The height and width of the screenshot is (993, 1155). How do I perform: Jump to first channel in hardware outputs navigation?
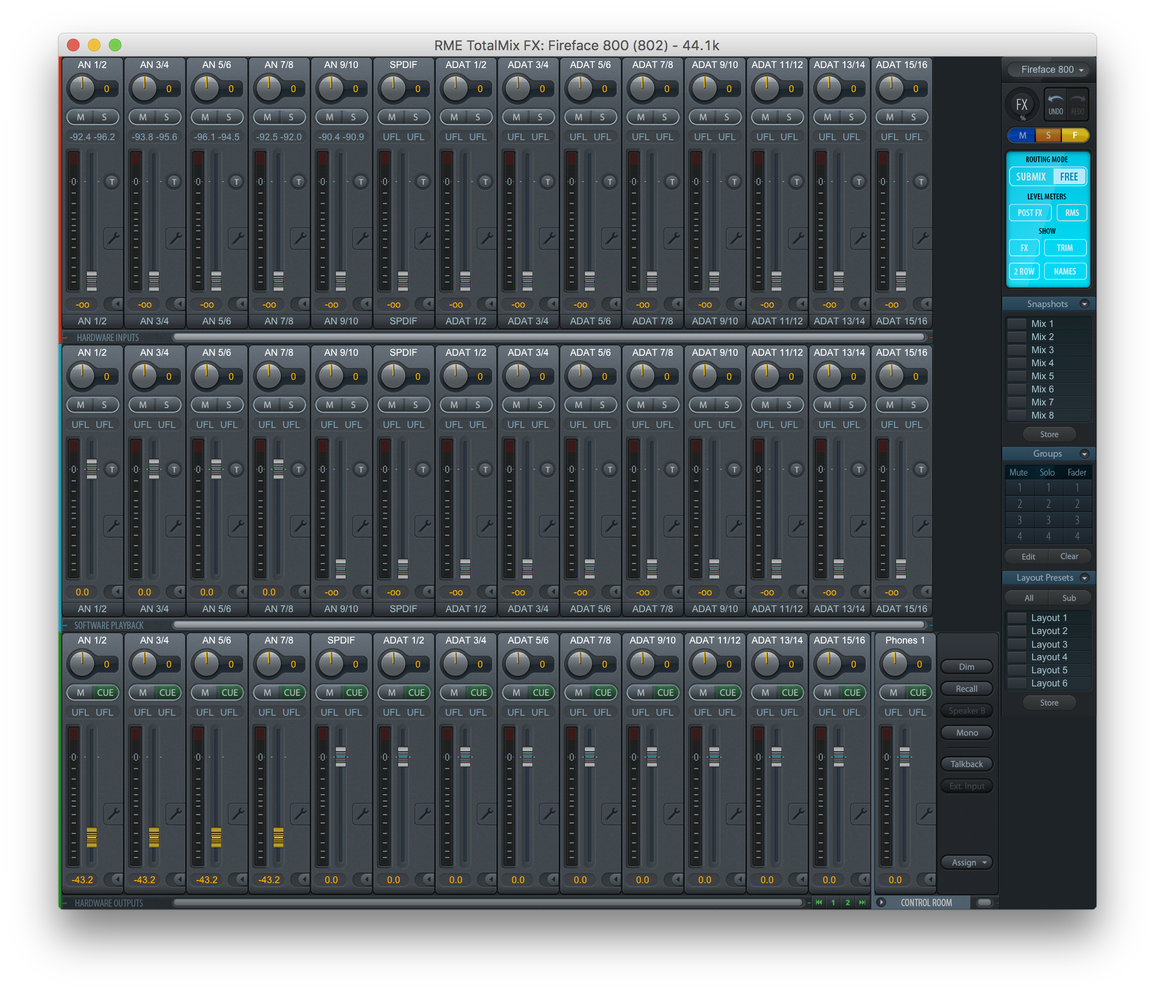tap(818, 902)
